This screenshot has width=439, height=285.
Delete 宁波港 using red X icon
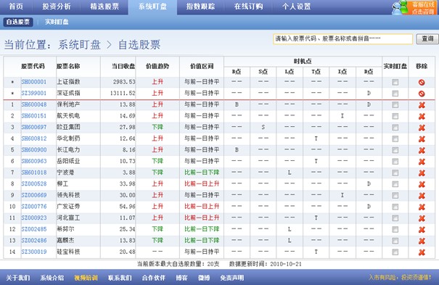(422, 173)
